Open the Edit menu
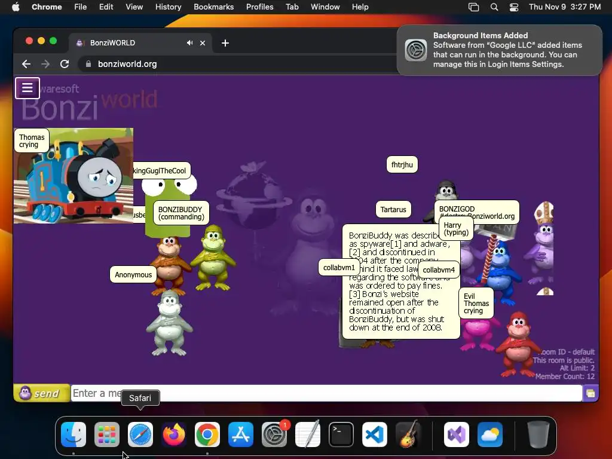The image size is (612, 459). 106,7
